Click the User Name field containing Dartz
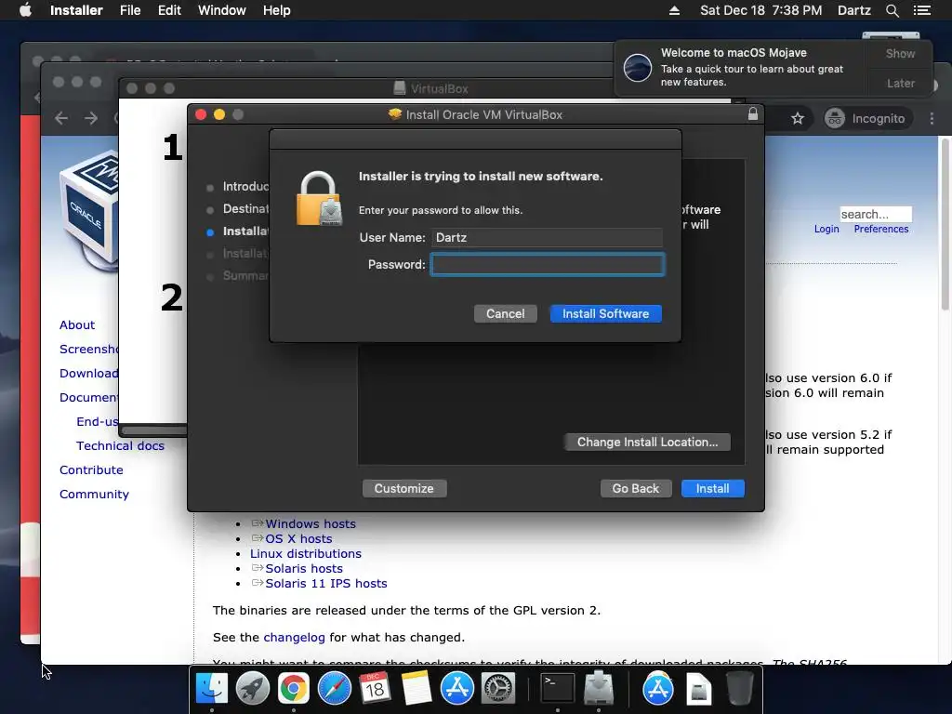 [x=547, y=237]
